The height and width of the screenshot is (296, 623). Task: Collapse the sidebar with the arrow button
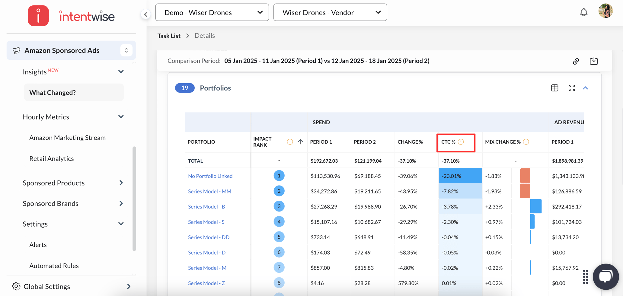point(146,14)
